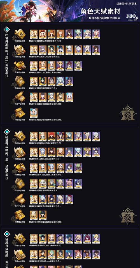The height and width of the screenshot is (268, 140).
Task: Click the red-haired Diluc portrait in 「抗争」 row
Action: 52,137
